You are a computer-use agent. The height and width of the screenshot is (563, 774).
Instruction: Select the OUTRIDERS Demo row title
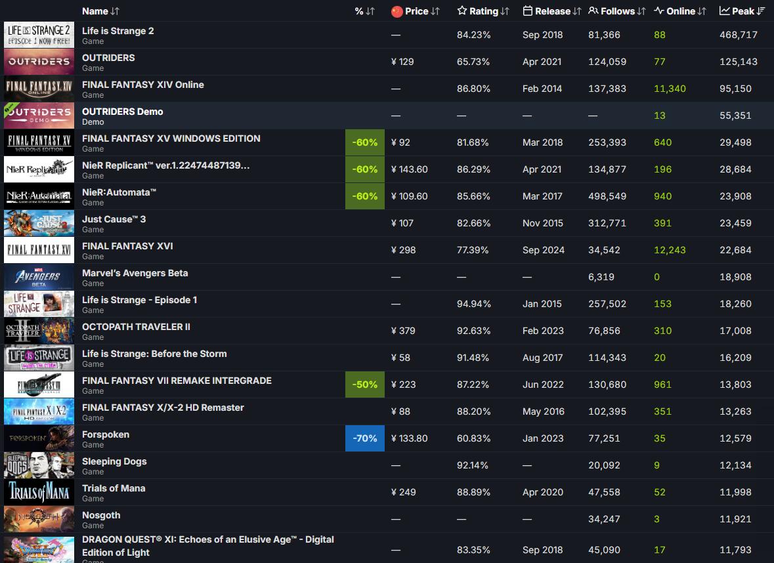122,112
